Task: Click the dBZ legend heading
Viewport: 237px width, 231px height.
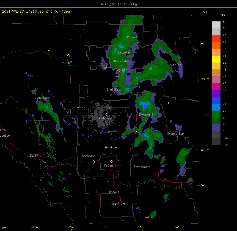Action: [x=223, y=15]
